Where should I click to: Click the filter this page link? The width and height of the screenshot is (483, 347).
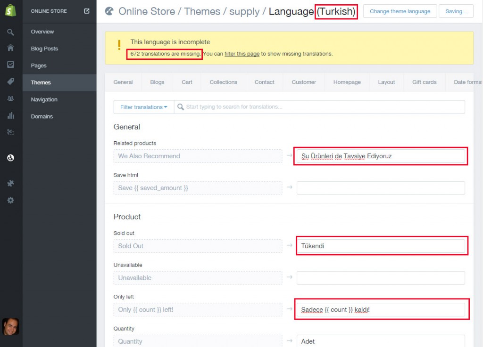(x=242, y=54)
